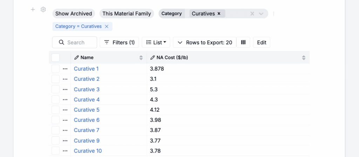Sort by the NA Cost column arrows
359x157 pixels.
pyautogui.click(x=304, y=58)
